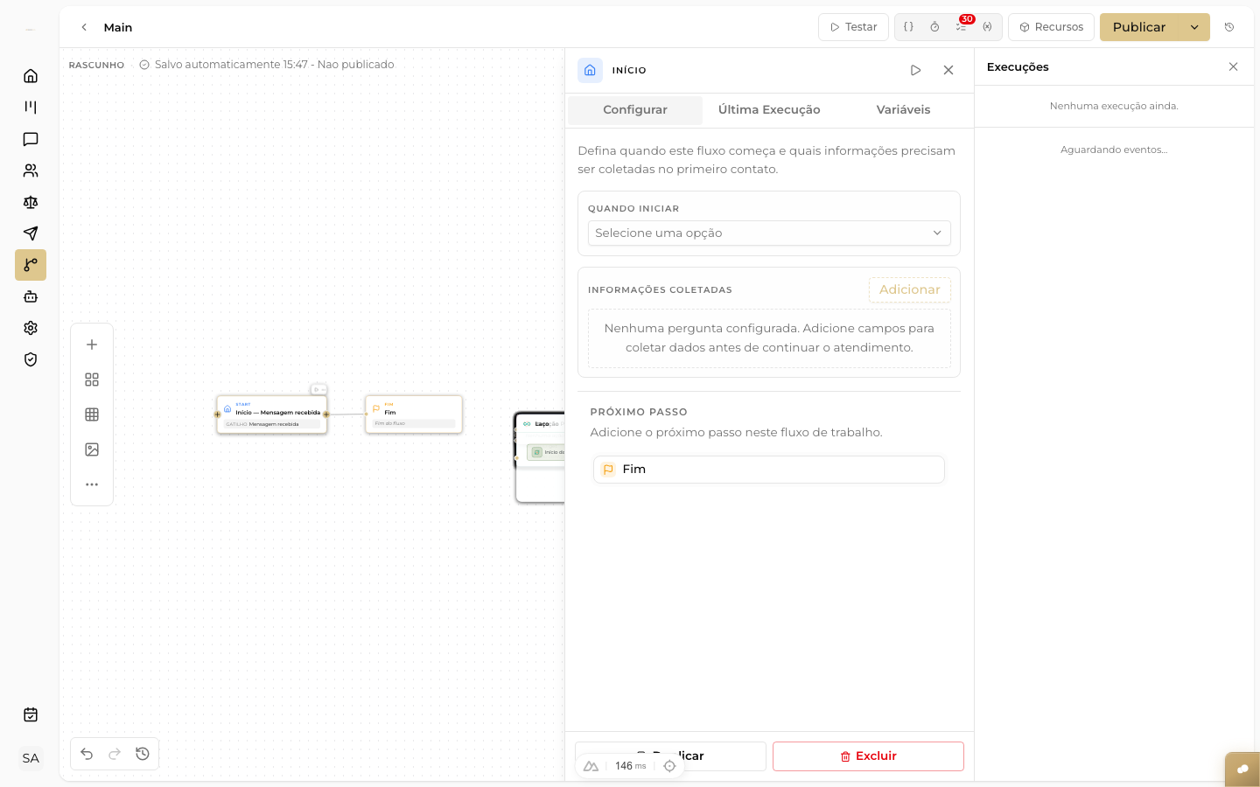Open version history icon right of Publicar
1260x787 pixels.
click(1229, 27)
